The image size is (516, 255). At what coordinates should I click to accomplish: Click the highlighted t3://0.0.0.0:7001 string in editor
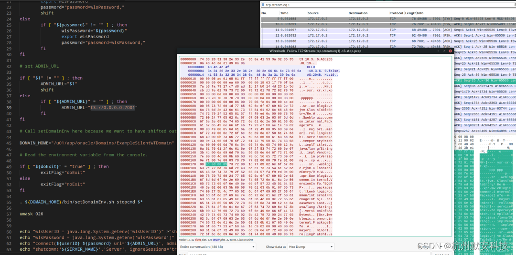click(113, 108)
